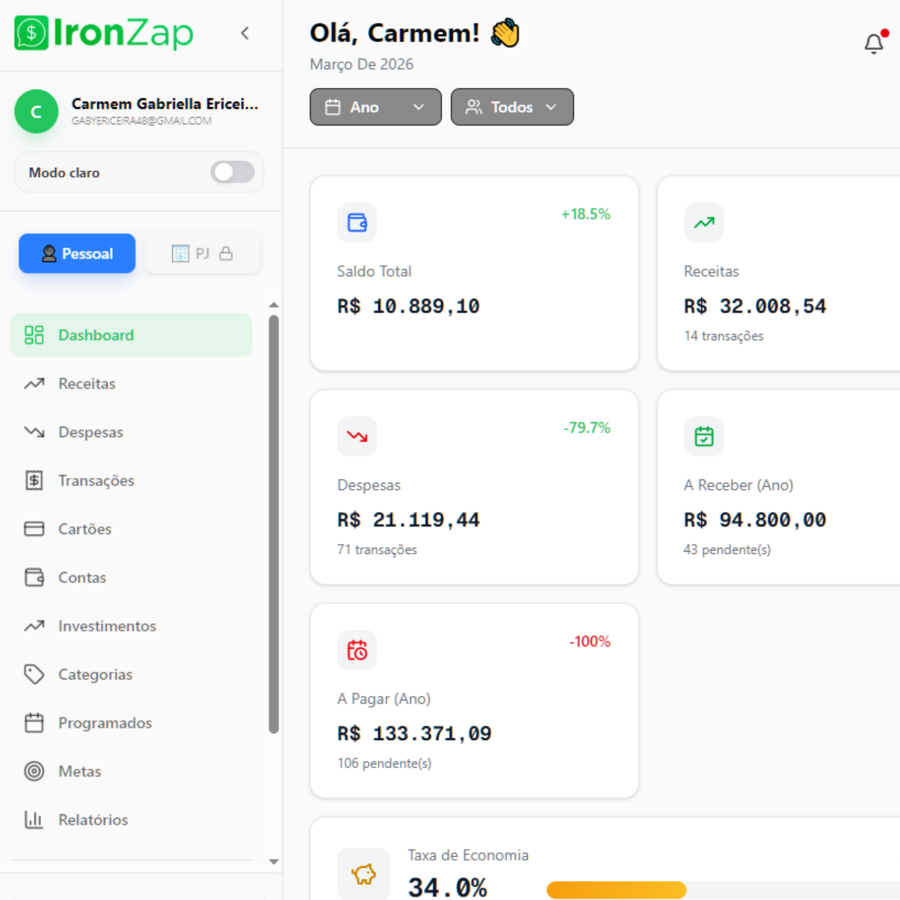900x900 pixels.
Task: Switch to the Pessoal account mode
Action: (77, 253)
